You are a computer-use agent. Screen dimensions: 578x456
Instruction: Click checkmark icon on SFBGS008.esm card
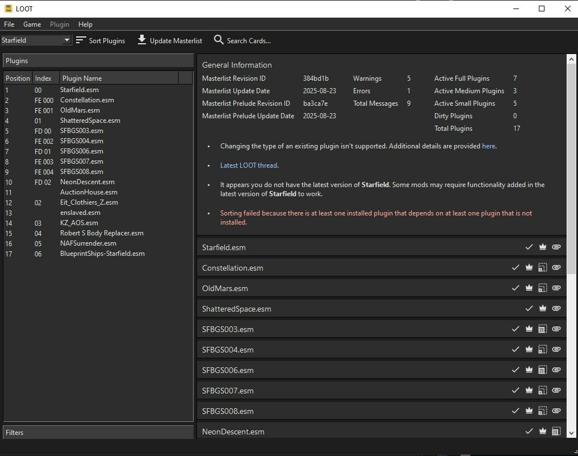(516, 411)
